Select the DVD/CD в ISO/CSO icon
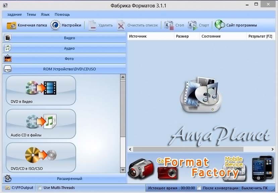The image size is (278, 193). pos(41,155)
